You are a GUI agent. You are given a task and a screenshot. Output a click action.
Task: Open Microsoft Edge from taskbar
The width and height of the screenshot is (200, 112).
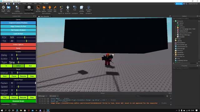coord(17,110)
